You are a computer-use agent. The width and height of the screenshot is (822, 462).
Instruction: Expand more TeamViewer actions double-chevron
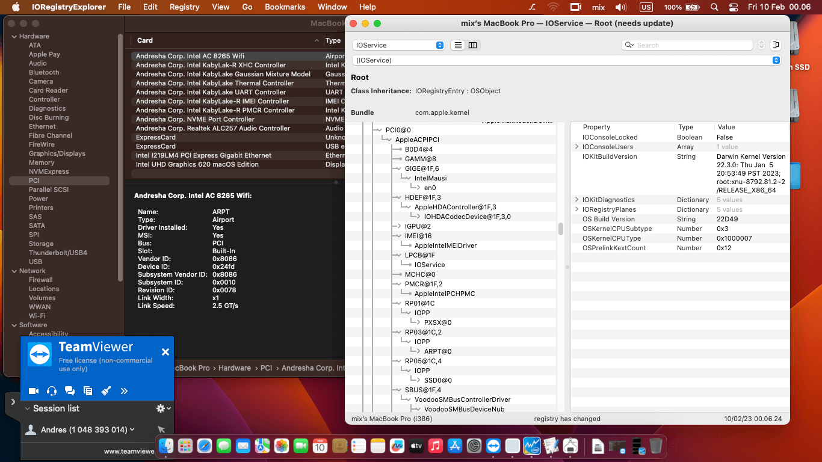(124, 391)
